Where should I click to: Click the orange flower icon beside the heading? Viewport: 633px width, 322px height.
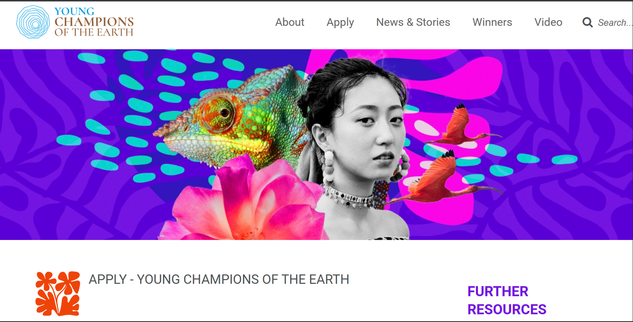(58, 293)
